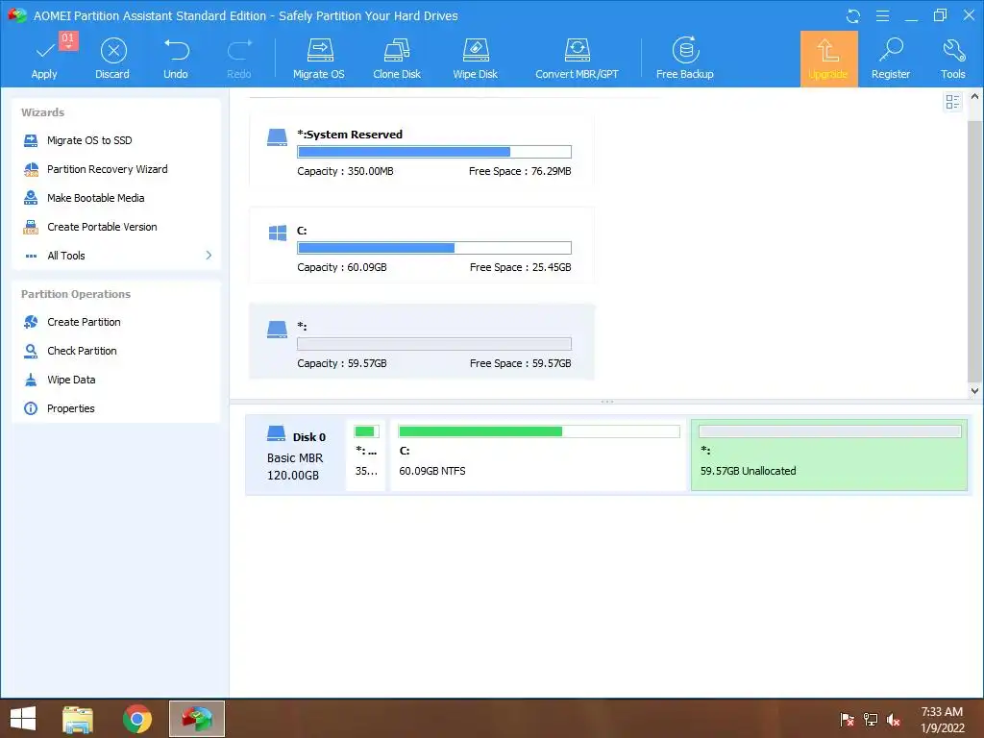
Task: Launch the Clone Disk wizard
Action: (397, 59)
